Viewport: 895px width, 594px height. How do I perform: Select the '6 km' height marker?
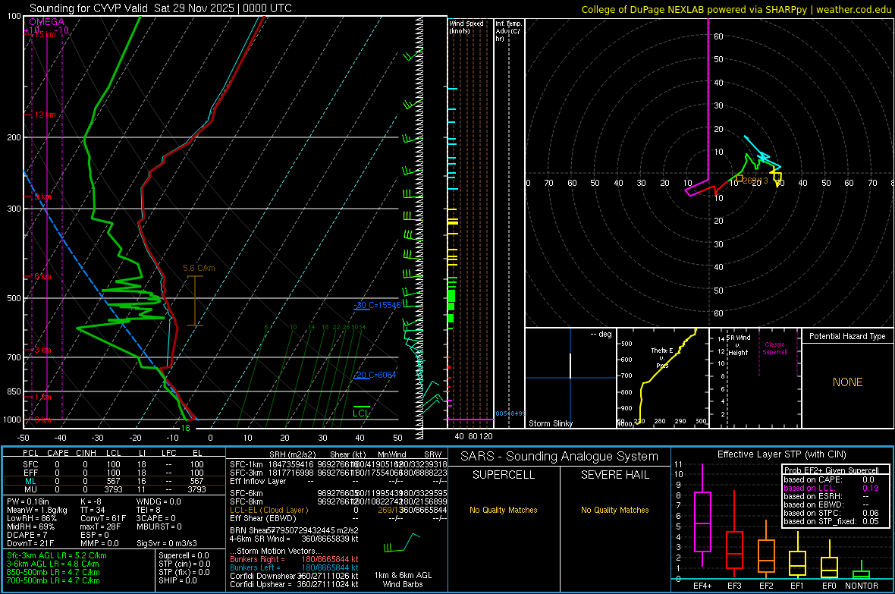[x=42, y=276]
